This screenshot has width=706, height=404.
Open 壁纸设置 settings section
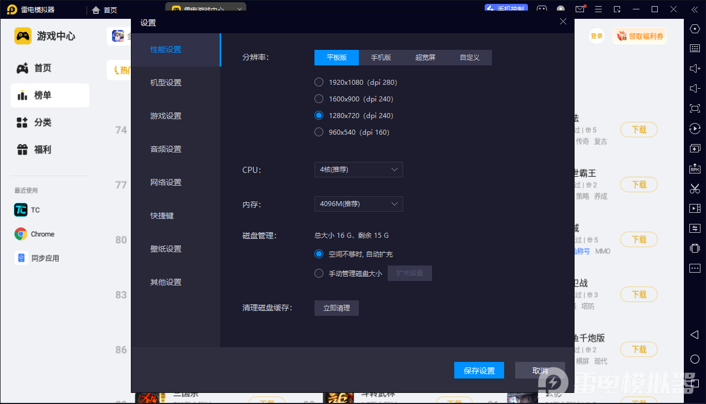point(176,249)
